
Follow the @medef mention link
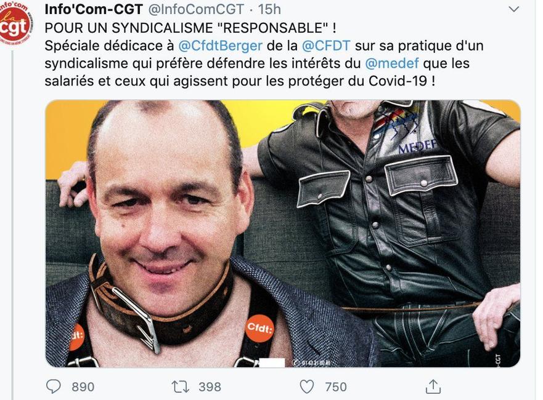[x=391, y=63]
